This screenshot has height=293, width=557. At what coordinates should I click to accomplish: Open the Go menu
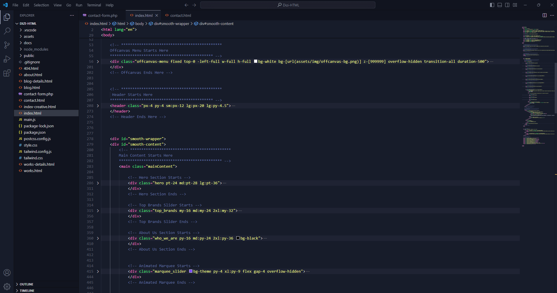click(x=69, y=5)
